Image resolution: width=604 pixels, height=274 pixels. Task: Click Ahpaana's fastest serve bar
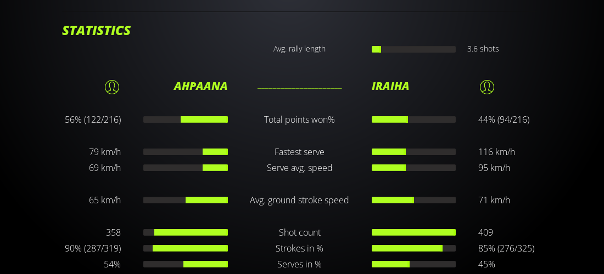[x=186, y=152]
